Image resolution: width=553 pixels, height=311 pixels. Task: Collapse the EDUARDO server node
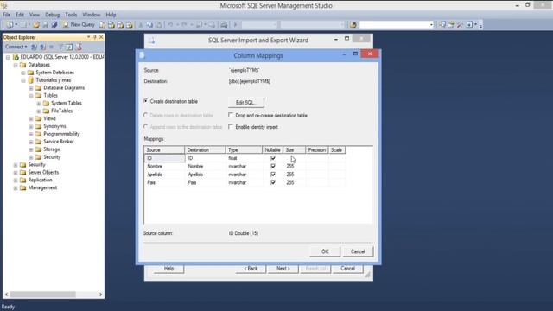[x=8, y=57]
